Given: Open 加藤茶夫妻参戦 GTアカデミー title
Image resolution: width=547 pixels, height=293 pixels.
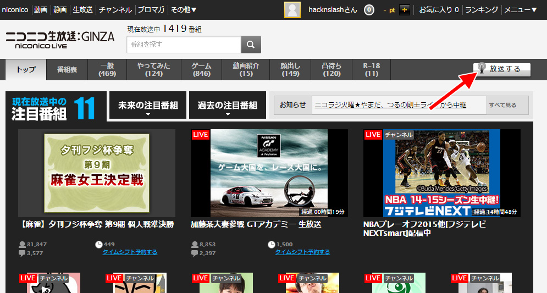Looking at the screenshot, I should tap(256, 224).
